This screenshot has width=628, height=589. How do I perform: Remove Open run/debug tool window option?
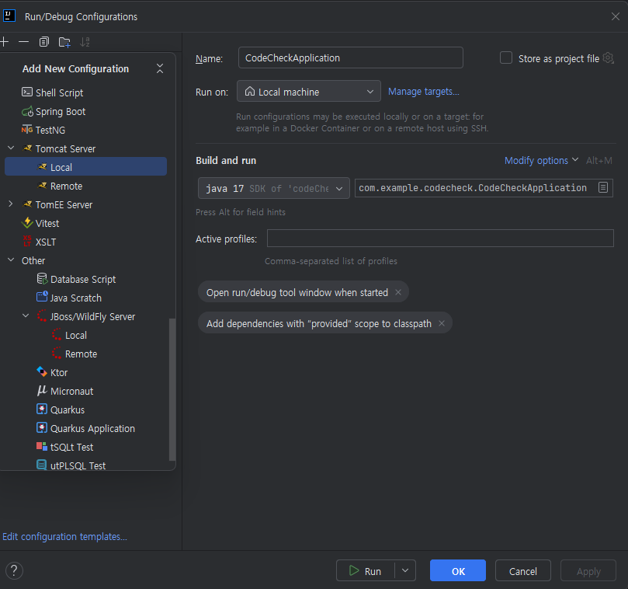(398, 292)
